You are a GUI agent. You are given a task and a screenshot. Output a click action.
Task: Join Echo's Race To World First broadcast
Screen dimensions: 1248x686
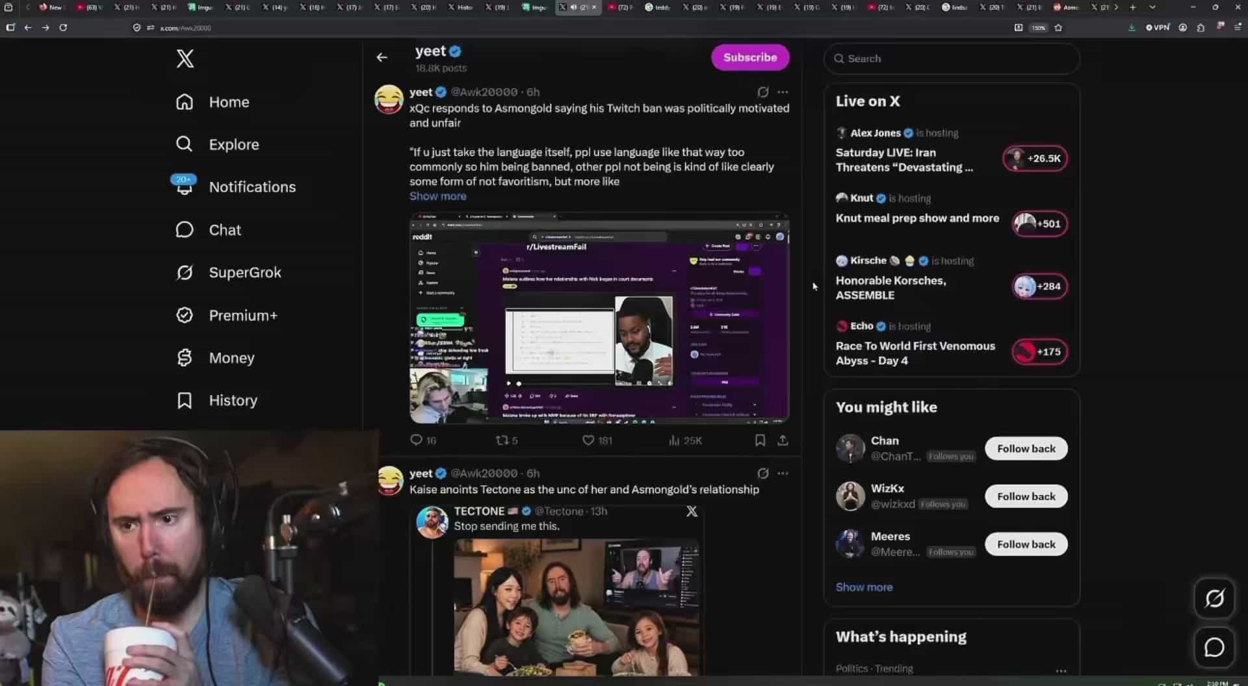[x=1039, y=352]
